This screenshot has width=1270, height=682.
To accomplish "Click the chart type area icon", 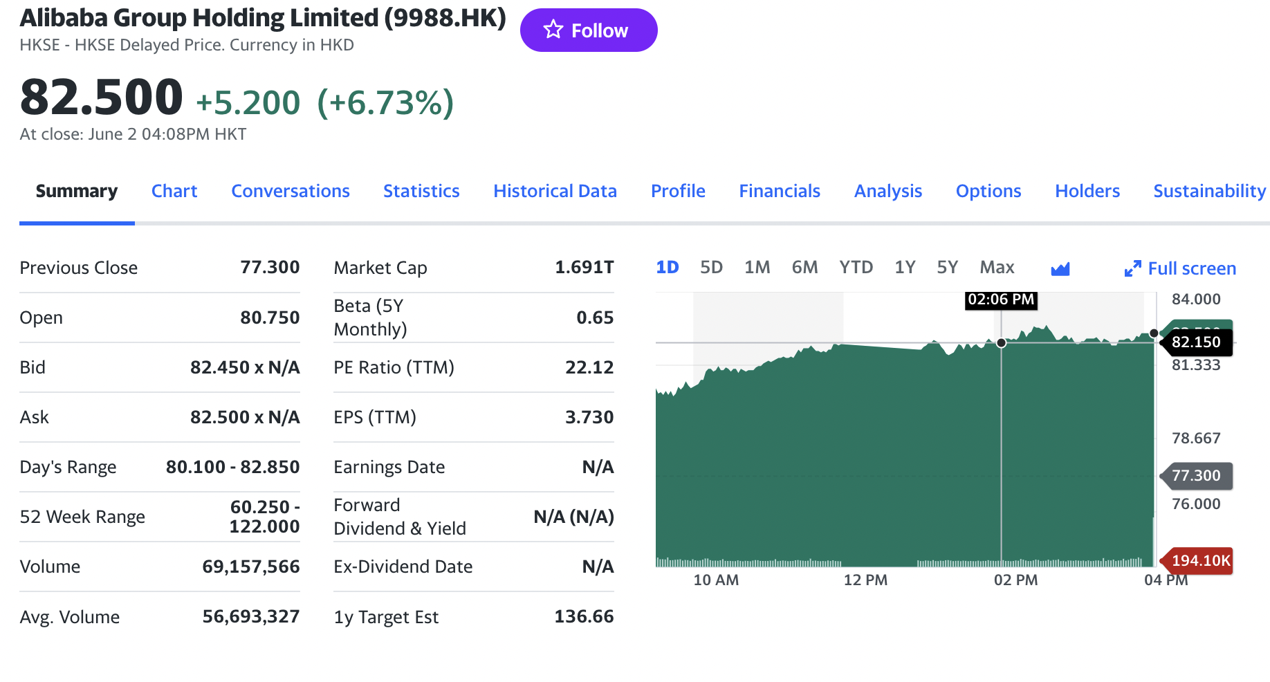I will click(1060, 268).
